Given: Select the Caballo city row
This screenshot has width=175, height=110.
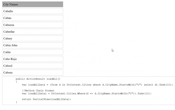Looking at the screenshot, I should point(33,11).
